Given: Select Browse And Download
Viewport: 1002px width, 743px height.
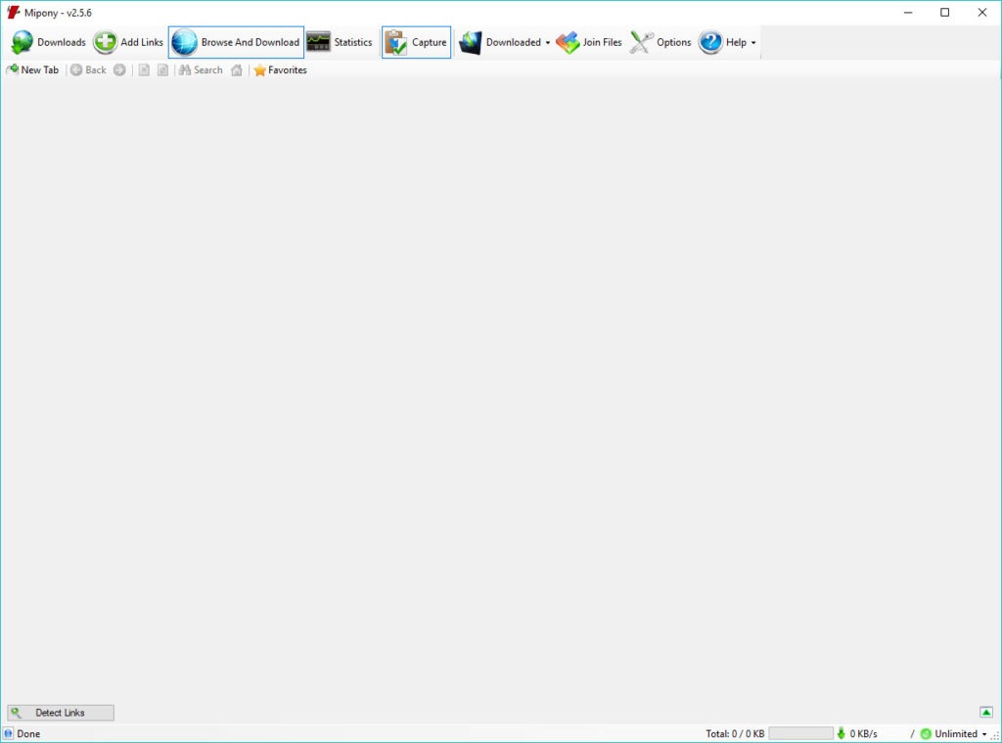Looking at the screenshot, I should pos(236,42).
